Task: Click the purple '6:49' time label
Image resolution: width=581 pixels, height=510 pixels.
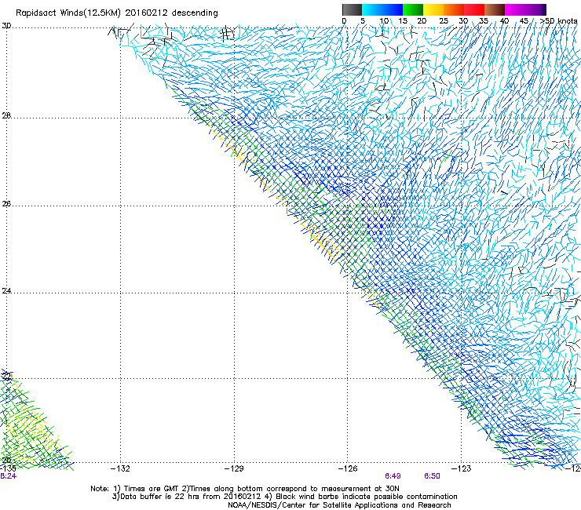Action: 393,476
